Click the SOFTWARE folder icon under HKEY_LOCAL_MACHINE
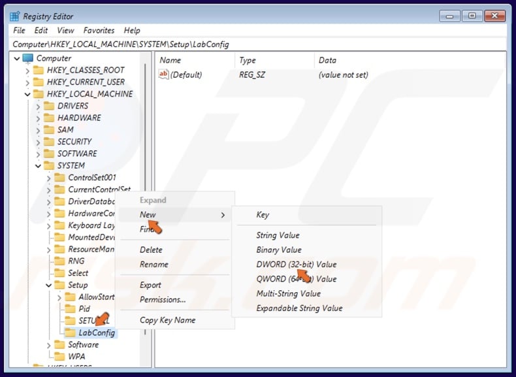516x377 pixels. pos(49,154)
